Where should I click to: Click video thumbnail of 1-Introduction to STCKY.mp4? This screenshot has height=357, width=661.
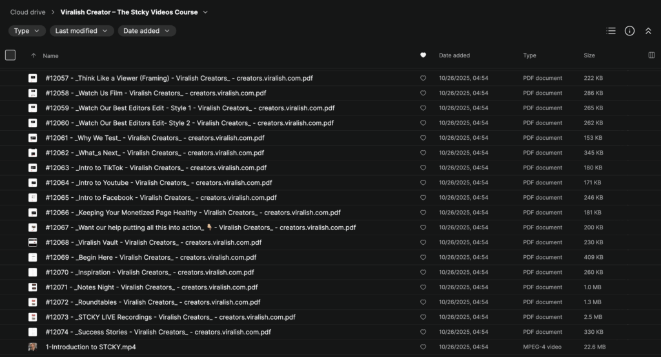coord(32,347)
